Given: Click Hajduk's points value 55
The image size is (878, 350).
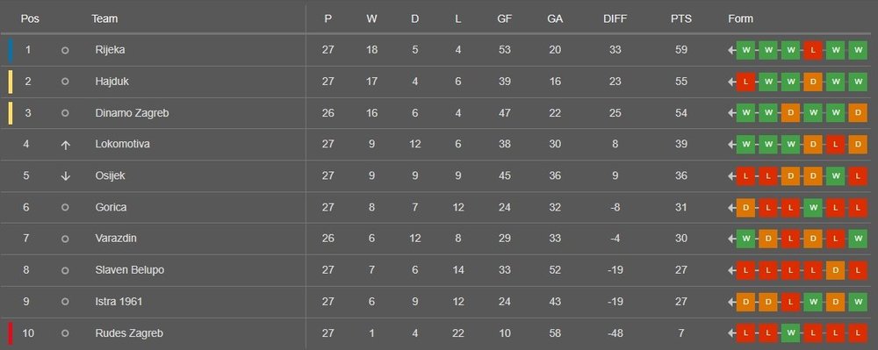Looking at the screenshot, I should [x=681, y=82].
